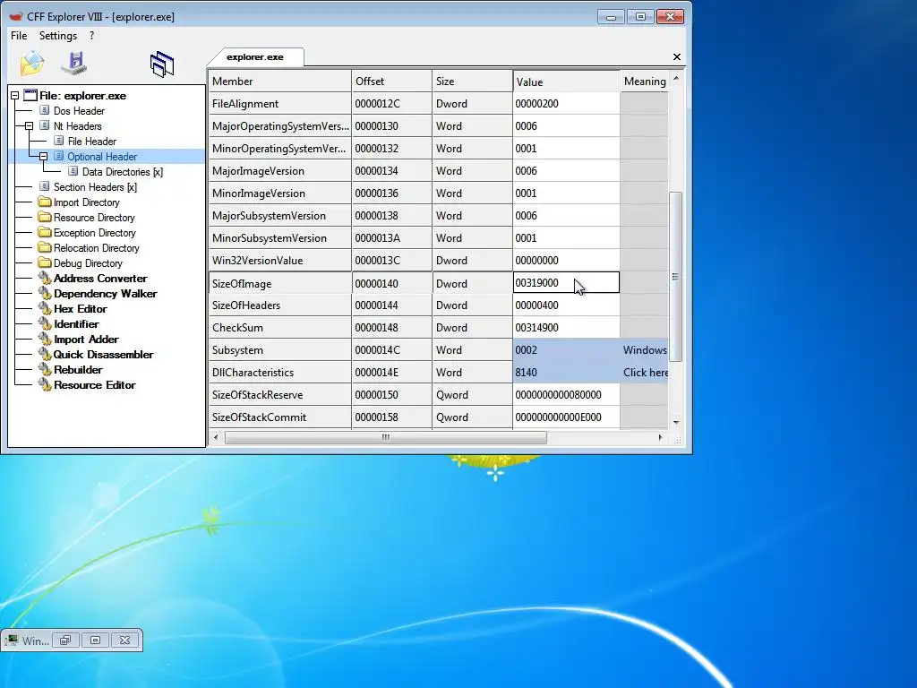917x688 pixels.
Task: Click the CheckSum value 00314900
Action: (566, 328)
